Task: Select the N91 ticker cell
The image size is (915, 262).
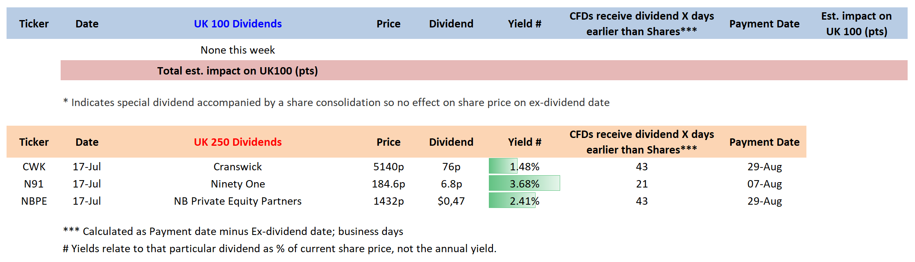Action: click(34, 184)
